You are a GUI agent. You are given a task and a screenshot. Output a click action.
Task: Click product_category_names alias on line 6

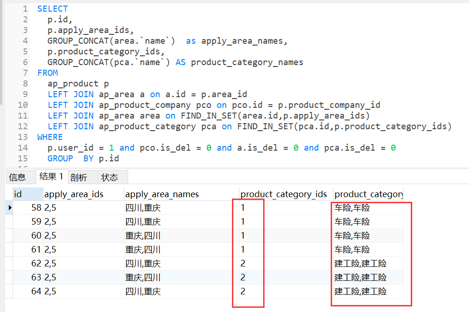pos(247,62)
